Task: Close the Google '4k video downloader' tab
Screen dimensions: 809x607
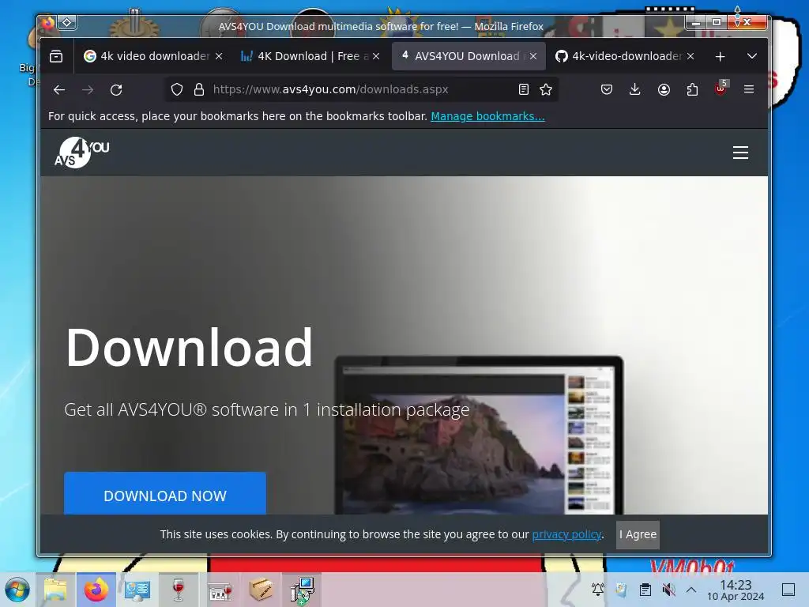Action: 219,56
